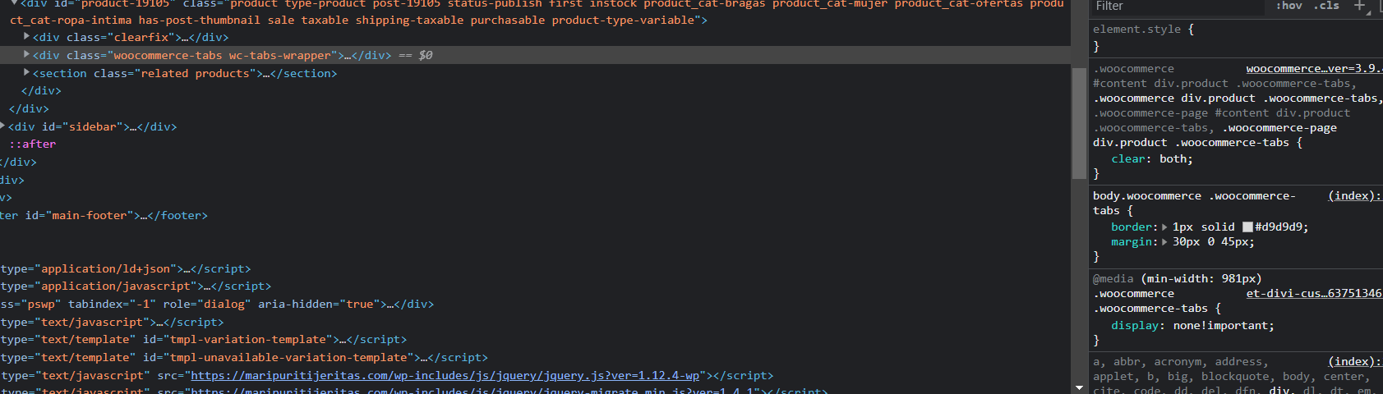Expand the related products section node
The width and height of the screenshot is (1383, 394).
pos(27,72)
